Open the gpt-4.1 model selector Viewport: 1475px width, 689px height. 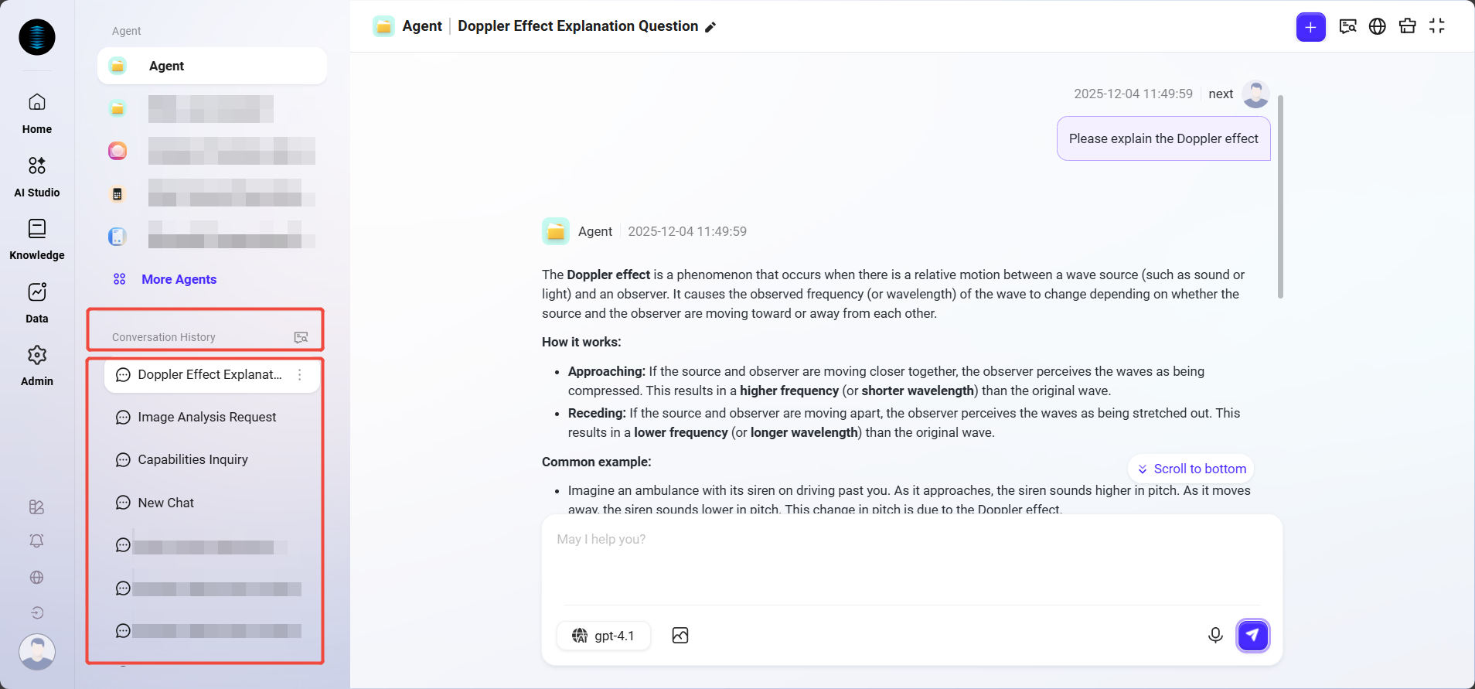[604, 636]
